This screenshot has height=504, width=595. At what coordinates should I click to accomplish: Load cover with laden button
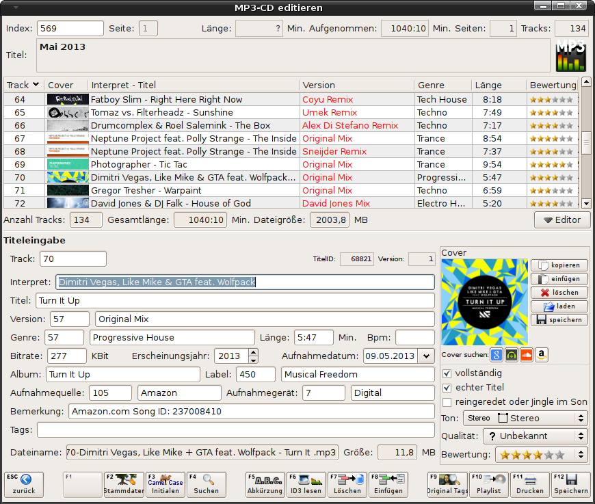(x=559, y=306)
